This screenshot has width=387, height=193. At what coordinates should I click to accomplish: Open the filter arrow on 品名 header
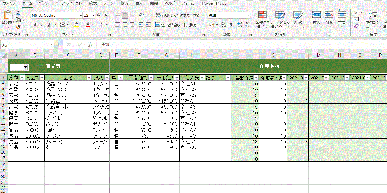89,78
